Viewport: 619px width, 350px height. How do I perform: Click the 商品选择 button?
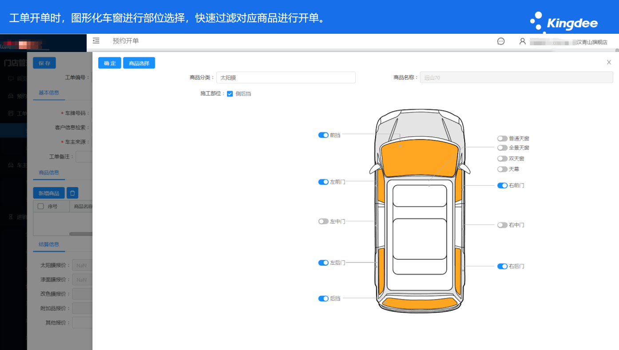click(139, 63)
